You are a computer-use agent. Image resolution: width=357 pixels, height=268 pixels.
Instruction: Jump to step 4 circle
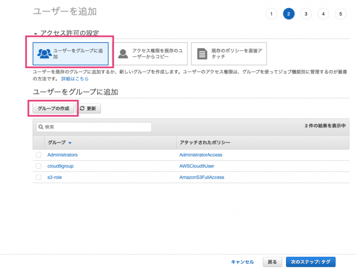tap(323, 14)
